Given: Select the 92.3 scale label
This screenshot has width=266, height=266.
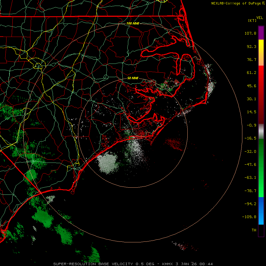Looking at the screenshot, I should tap(252, 46).
